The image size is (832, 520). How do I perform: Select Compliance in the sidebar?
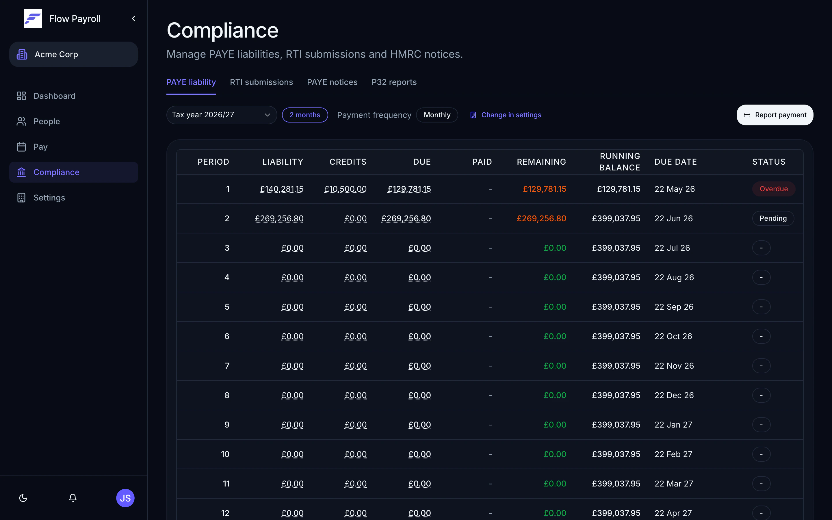74,172
